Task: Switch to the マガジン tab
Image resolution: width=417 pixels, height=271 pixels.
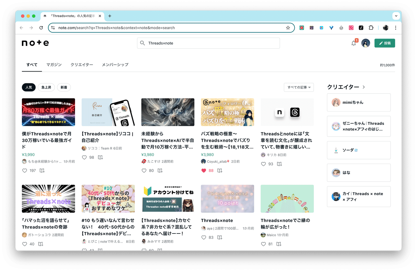Action: [x=54, y=65]
